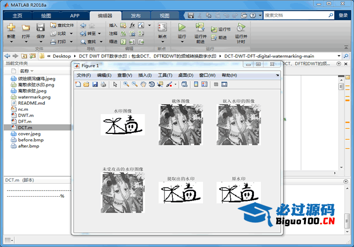Click the 查找文件 button
The height and width of the screenshot is (247, 354).
tap(62, 25)
